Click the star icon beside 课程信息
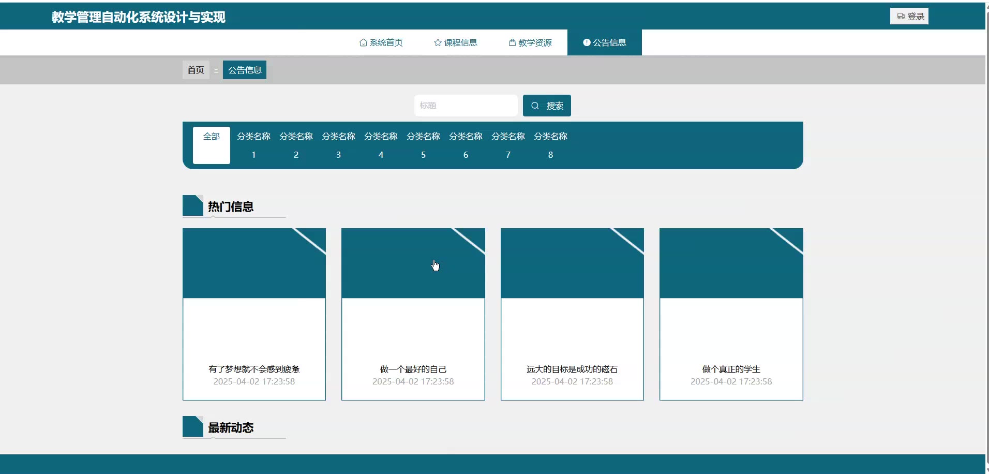This screenshot has height=474, width=989. click(438, 42)
